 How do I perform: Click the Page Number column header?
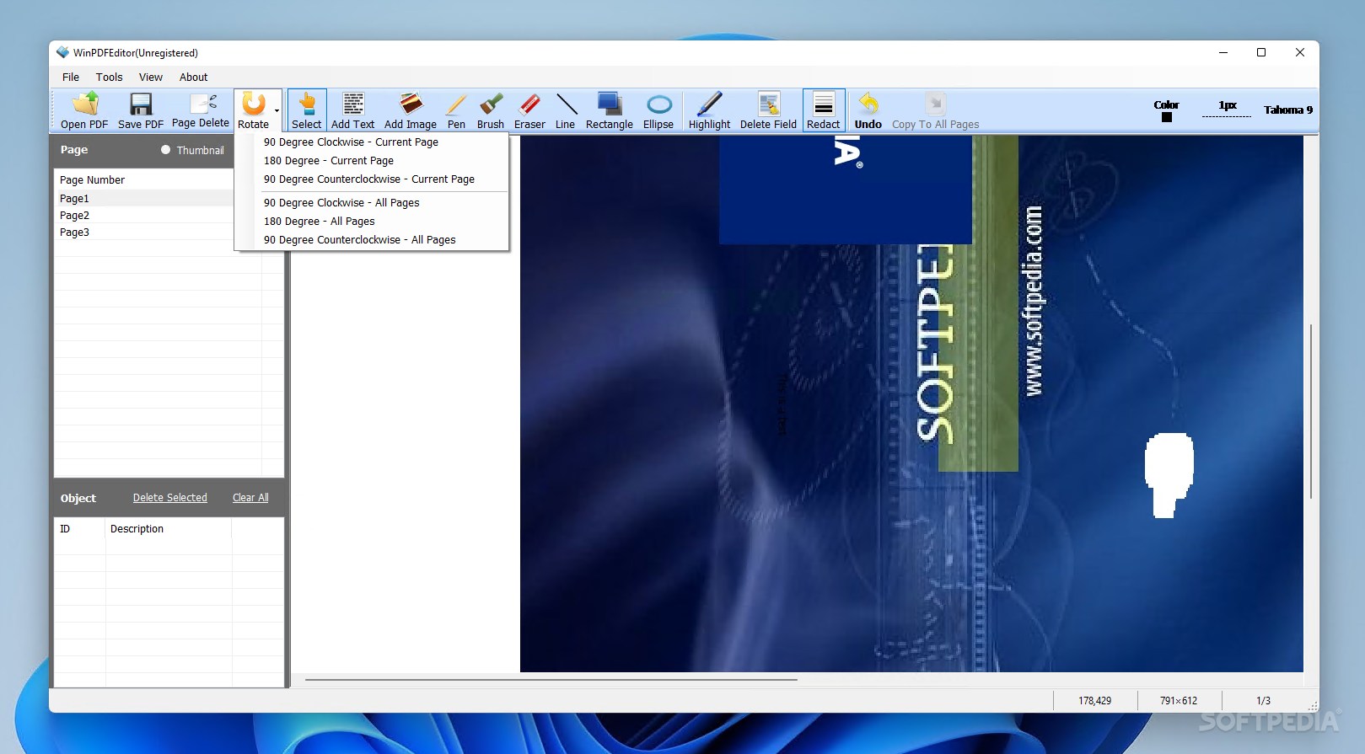[x=145, y=180]
